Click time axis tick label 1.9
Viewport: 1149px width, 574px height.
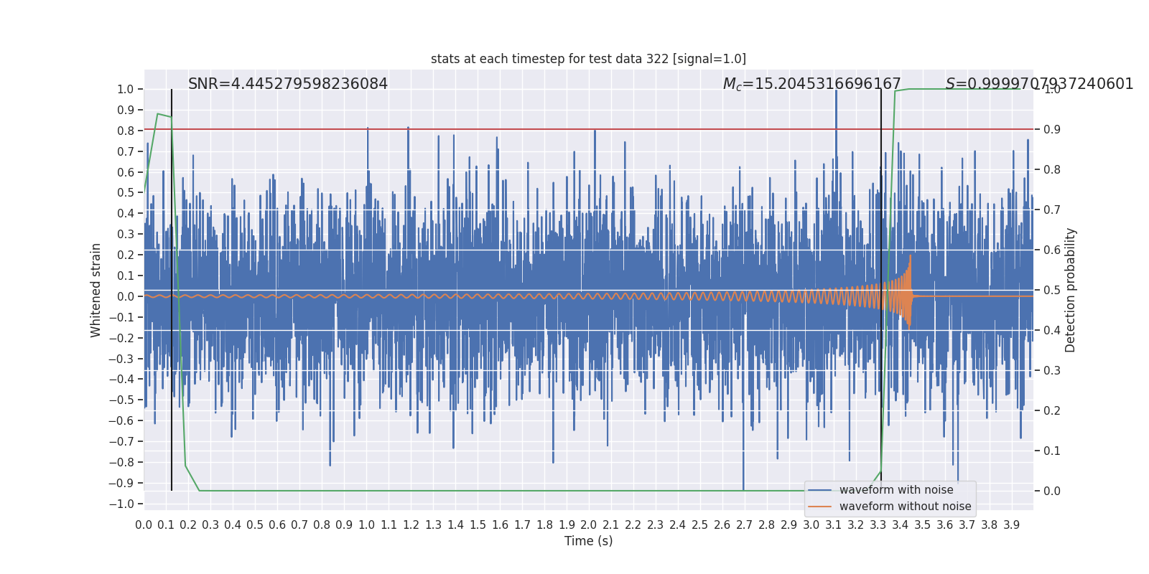tap(567, 524)
